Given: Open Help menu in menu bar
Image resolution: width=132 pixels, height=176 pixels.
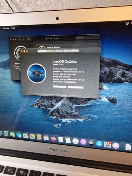Looking at the screenshot, I should pos(13,28).
